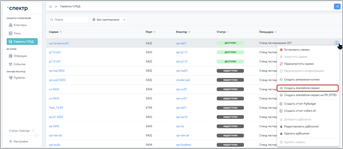Click the blue logout icon button

point(337,6)
